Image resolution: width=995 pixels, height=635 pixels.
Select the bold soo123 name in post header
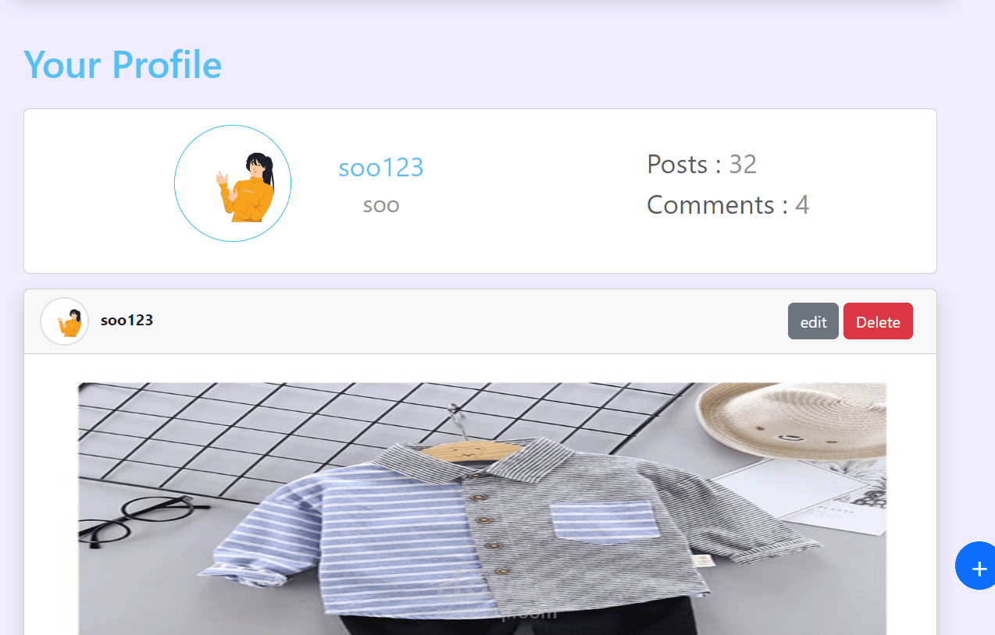(x=127, y=320)
